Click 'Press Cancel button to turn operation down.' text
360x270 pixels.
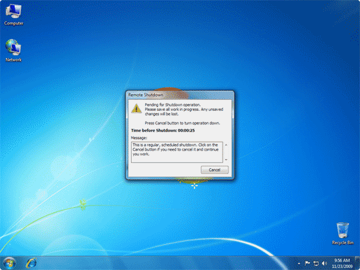(183, 123)
